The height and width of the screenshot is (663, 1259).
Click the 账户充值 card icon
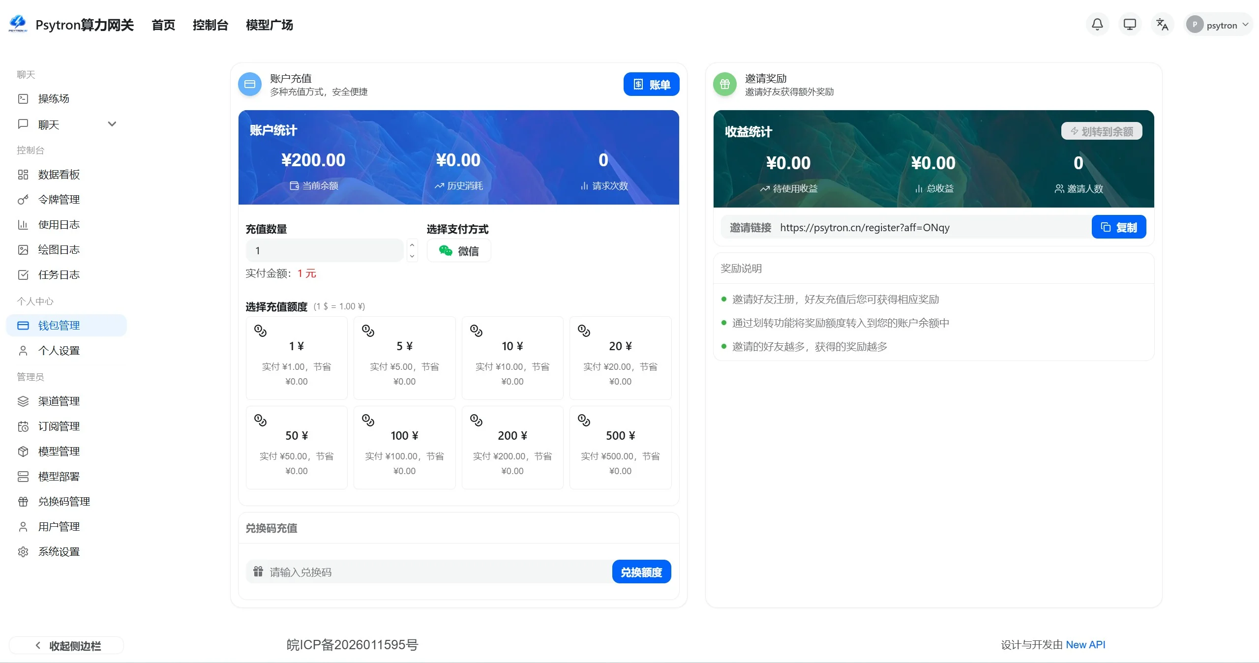click(250, 84)
